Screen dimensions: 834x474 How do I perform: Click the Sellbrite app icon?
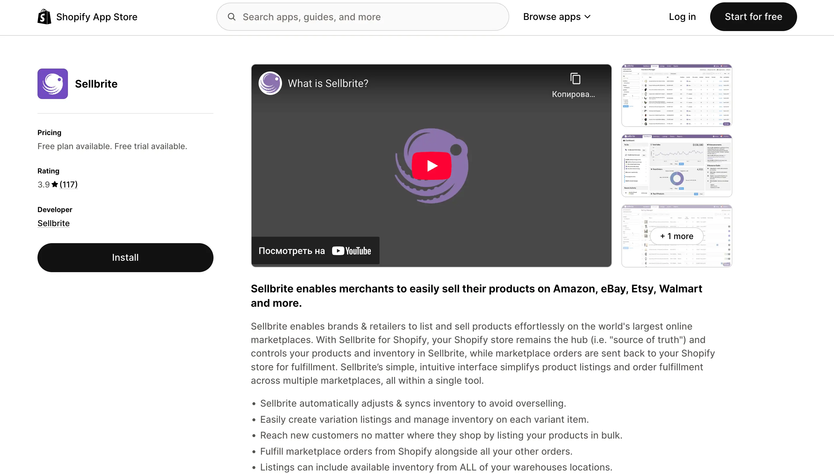tap(52, 83)
